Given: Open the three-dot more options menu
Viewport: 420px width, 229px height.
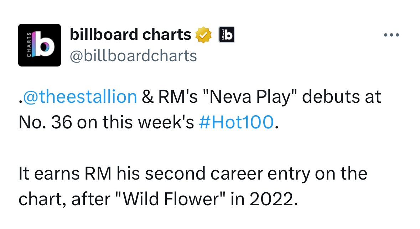Looking at the screenshot, I should click(x=392, y=35).
